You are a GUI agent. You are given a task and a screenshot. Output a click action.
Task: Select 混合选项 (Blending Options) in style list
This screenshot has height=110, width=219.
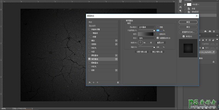(92, 26)
